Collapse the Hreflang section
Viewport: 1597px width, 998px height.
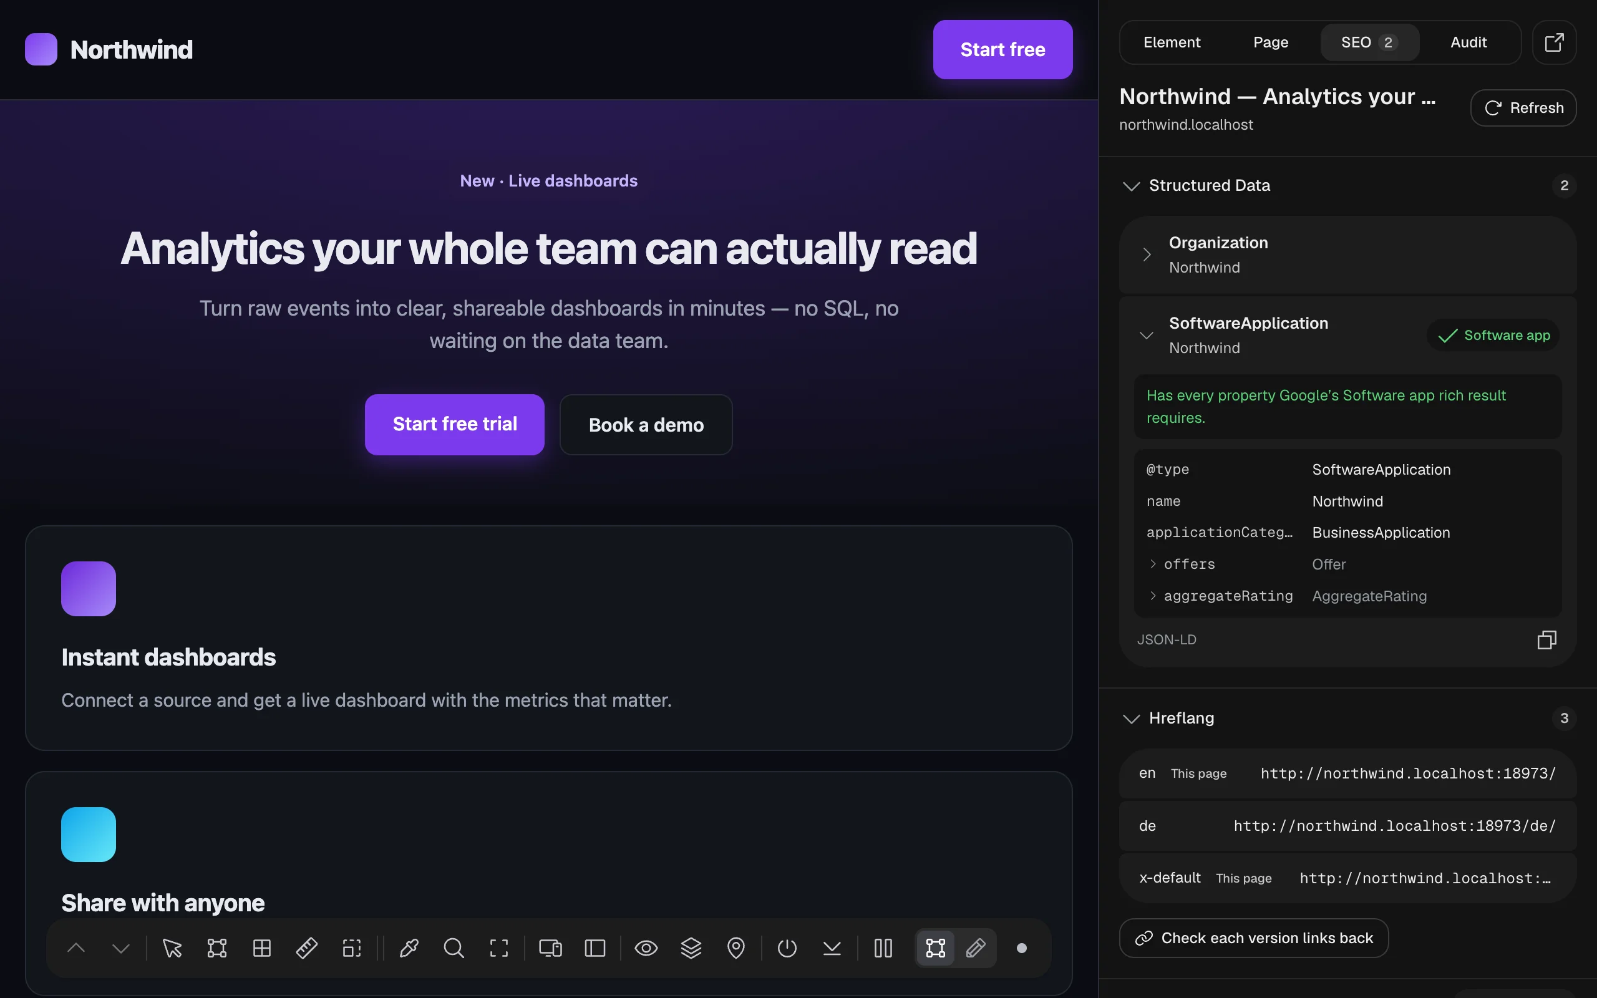1348,718
